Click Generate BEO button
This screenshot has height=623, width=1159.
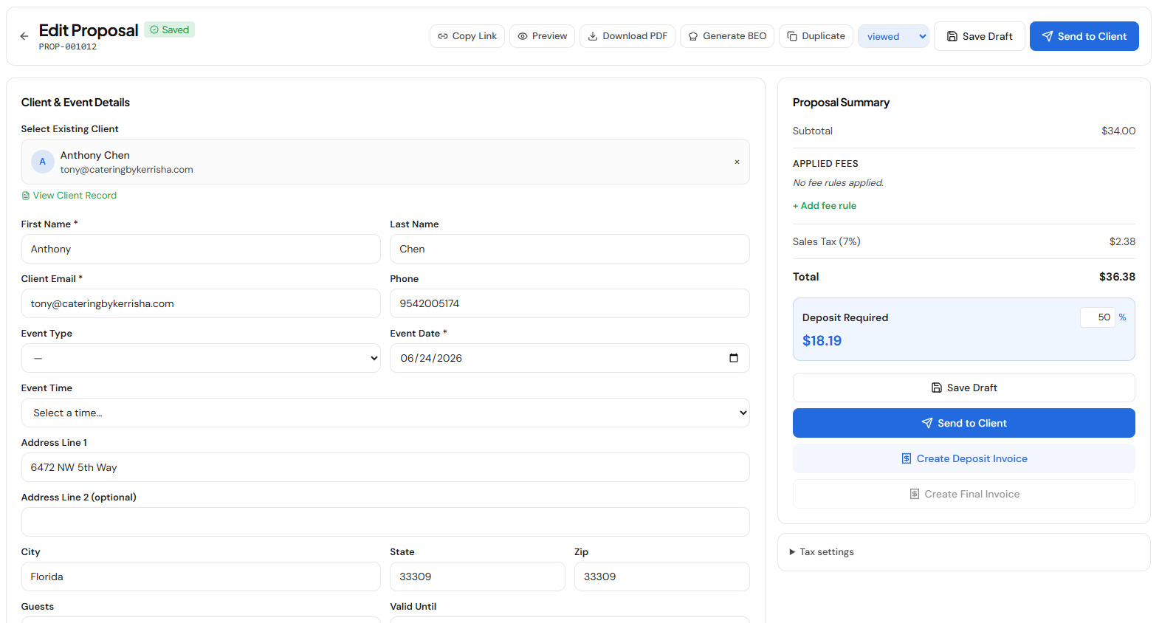[x=727, y=36]
